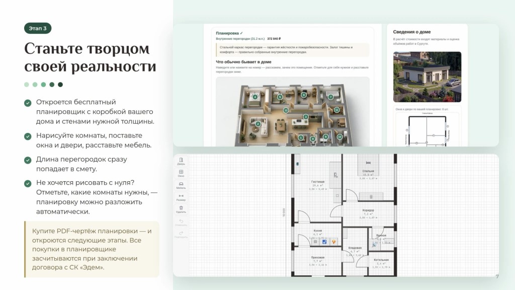
Task: Click room marker 10 on 3D plan
Action: 339,137
